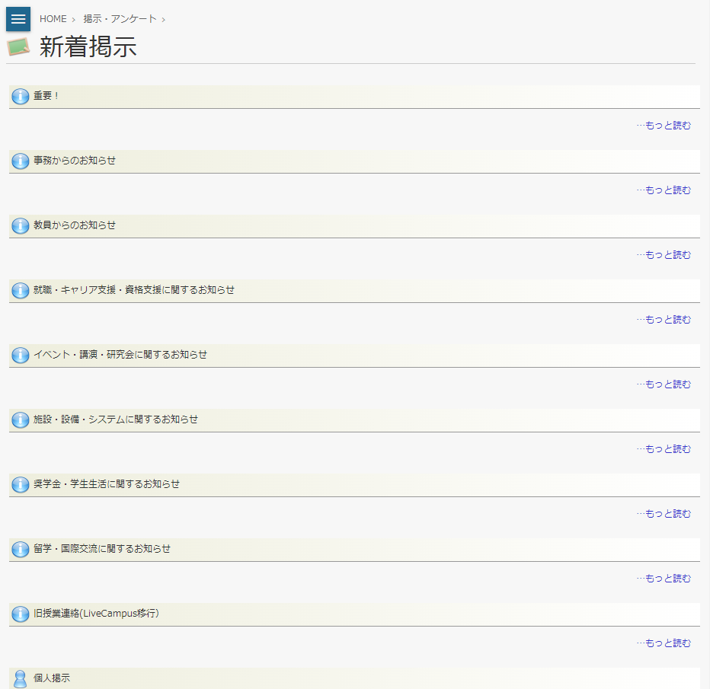
Task: Click info icon beside 奨学金・学生生活 heading
Action: pyautogui.click(x=21, y=484)
